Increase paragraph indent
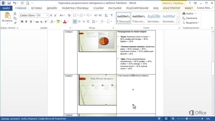Viewport: 215px width, 121px height. 100,15
